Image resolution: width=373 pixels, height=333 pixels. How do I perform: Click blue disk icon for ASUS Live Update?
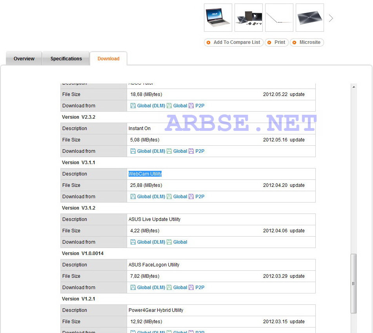[x=133, y=242]
